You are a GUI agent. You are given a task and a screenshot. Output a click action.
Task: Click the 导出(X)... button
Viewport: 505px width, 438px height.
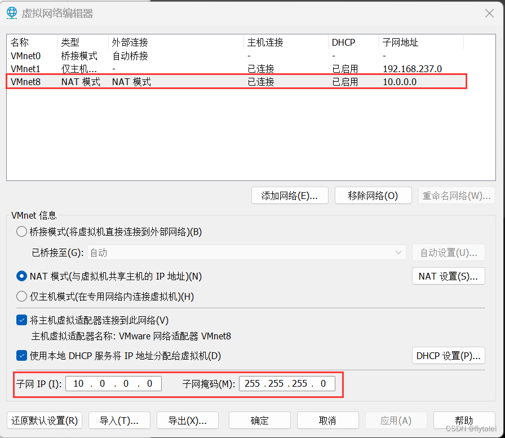point(188,421)
